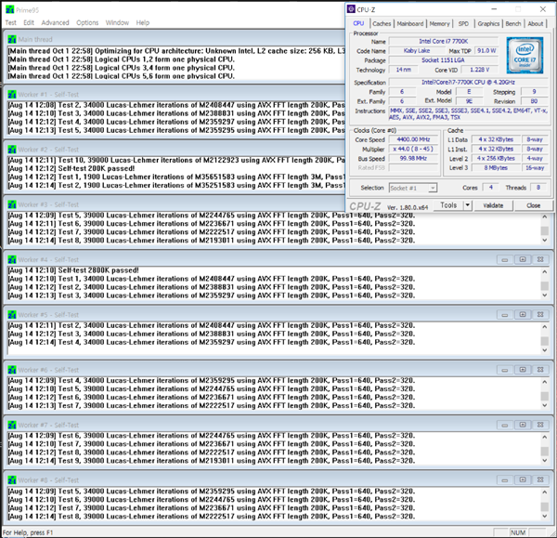Click scroll up arrow in Worker #7 pane

[x=545, y=437]
